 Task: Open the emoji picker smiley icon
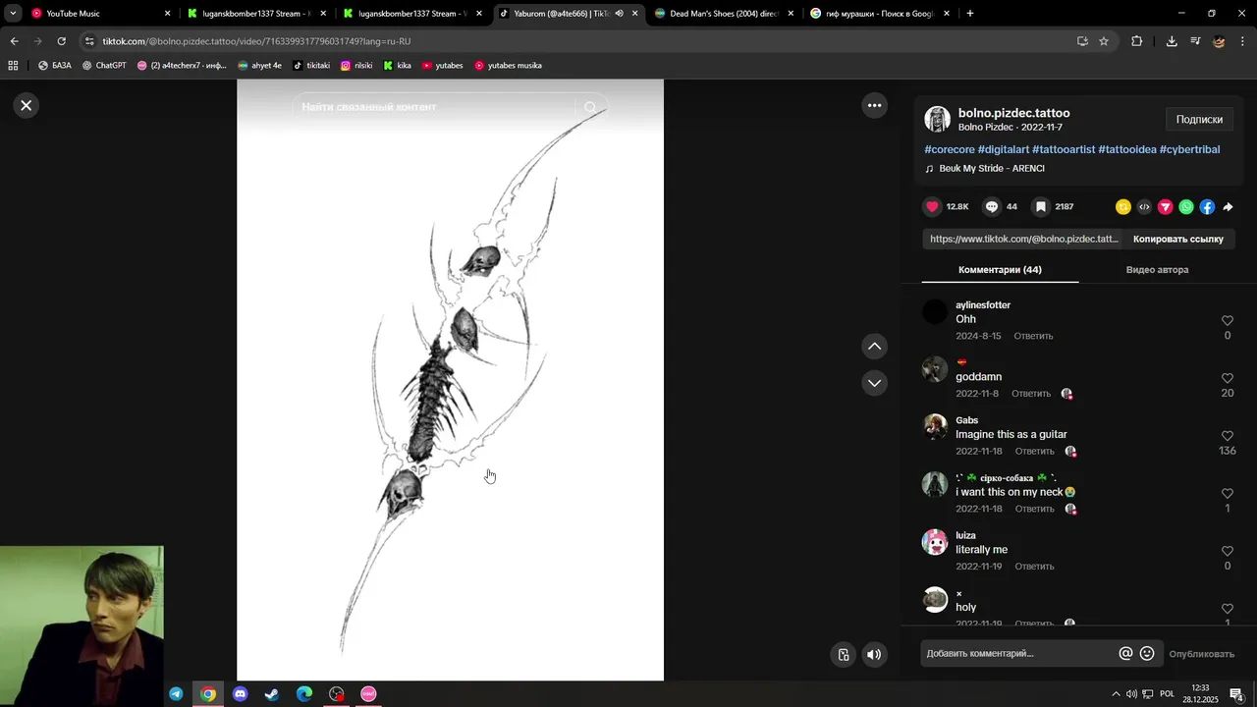[1146, 653]
